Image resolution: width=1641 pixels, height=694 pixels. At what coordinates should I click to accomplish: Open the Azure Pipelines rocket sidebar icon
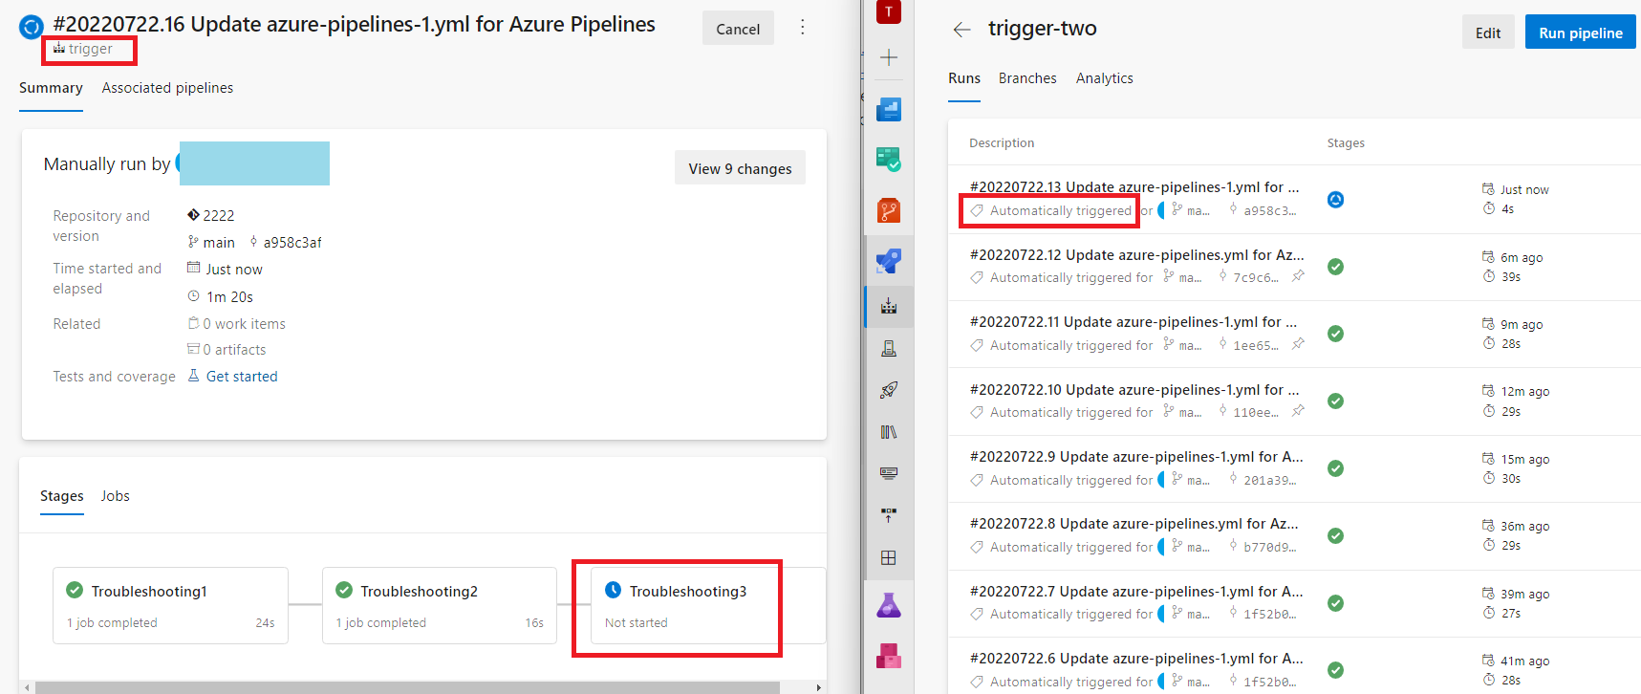pyautogui.click(x=889, y=260)
